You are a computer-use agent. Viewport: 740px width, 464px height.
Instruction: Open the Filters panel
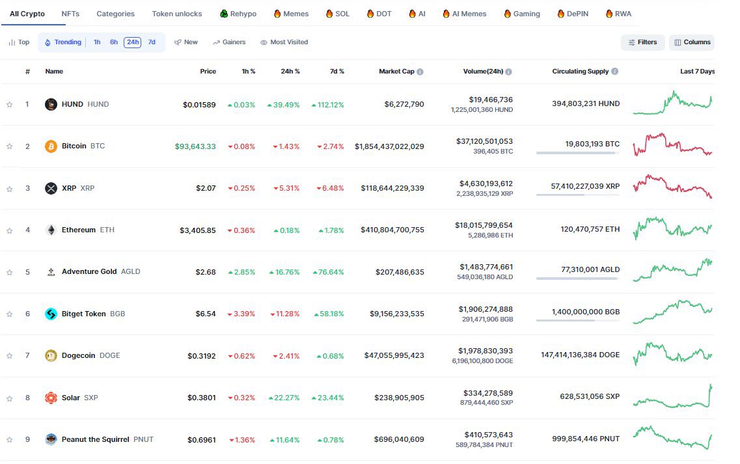point(643,42)
